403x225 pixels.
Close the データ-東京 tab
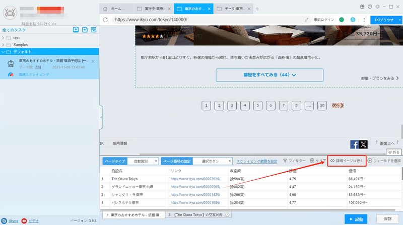tap(249, 9)
